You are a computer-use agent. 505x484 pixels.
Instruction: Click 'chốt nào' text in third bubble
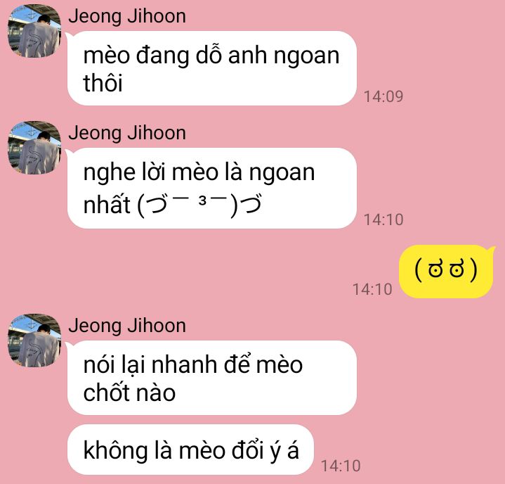click(x=129, y=393)
